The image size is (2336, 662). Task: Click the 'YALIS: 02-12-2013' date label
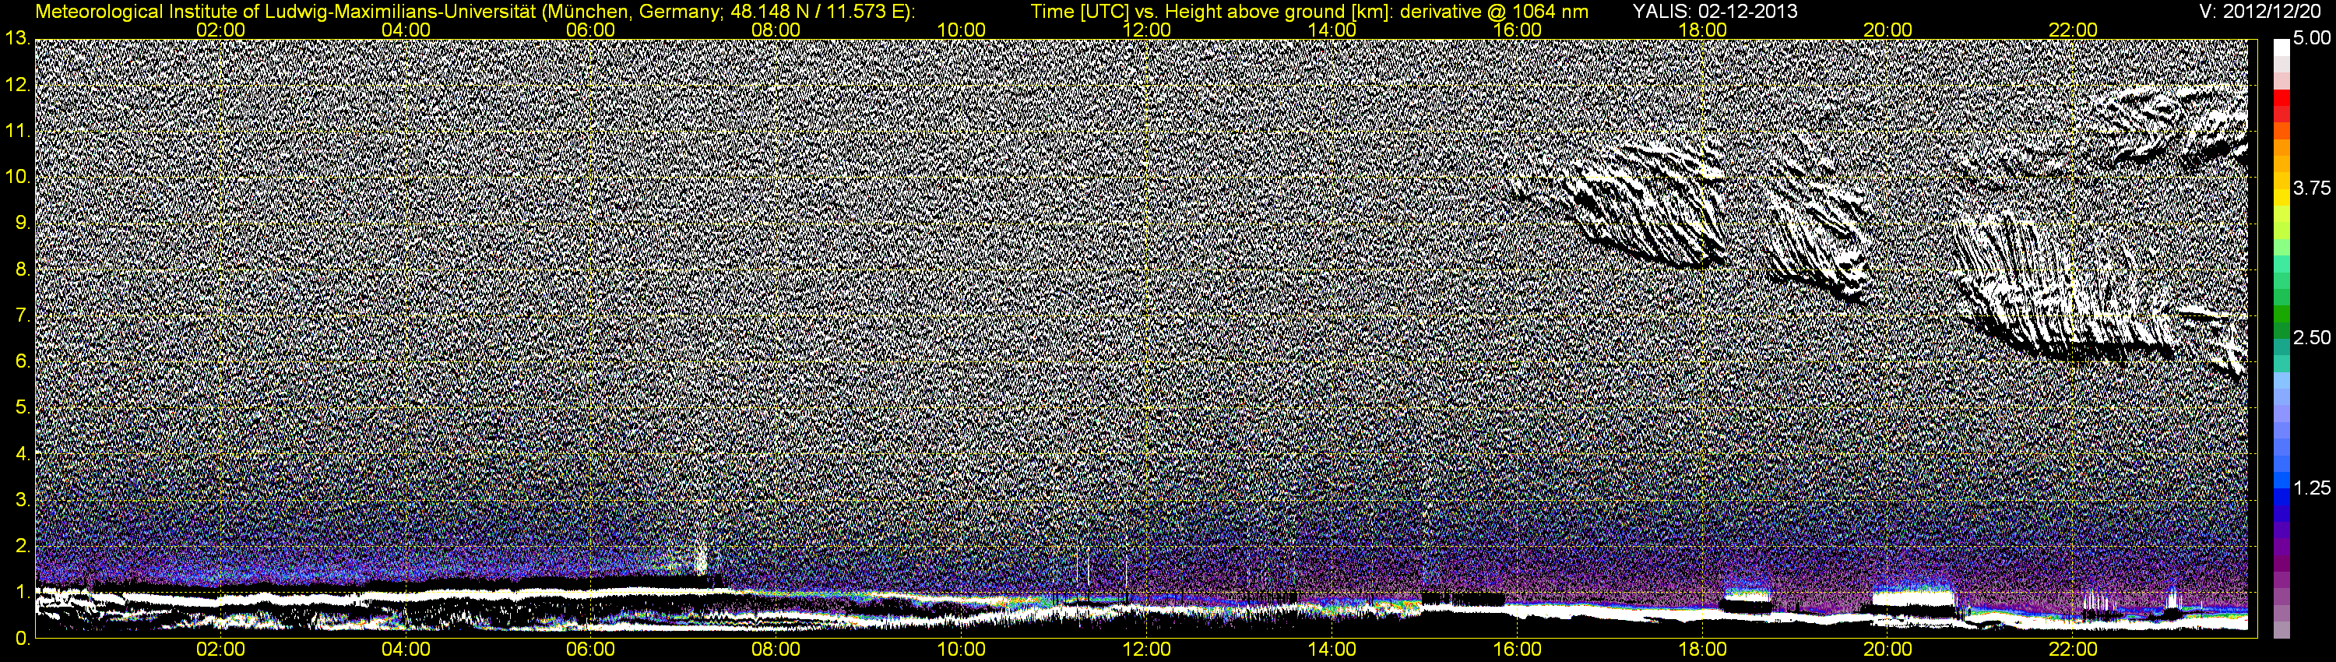(x=1715, y=12)
